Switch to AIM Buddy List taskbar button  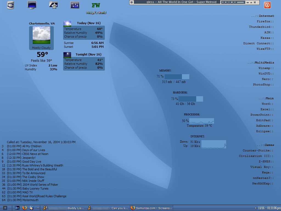click(63, 208)
